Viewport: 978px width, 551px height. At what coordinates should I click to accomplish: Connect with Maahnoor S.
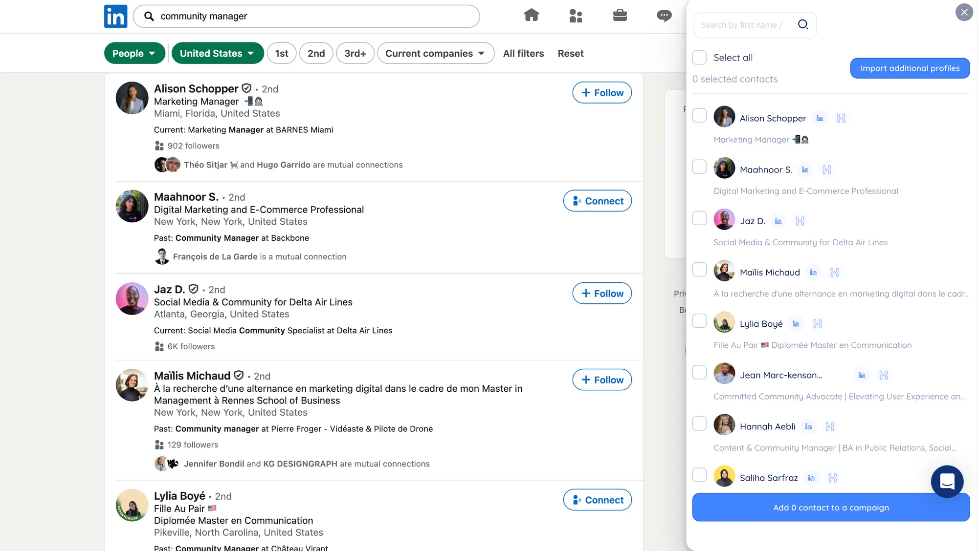598,201
